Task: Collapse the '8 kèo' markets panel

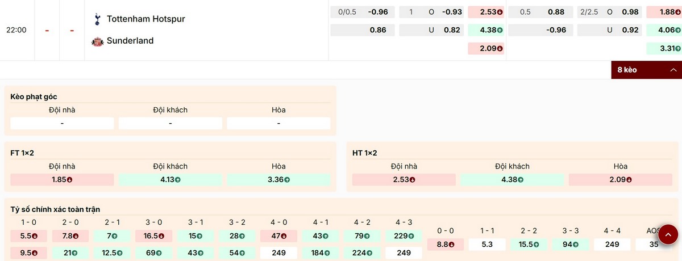Action: coord(646,70)
